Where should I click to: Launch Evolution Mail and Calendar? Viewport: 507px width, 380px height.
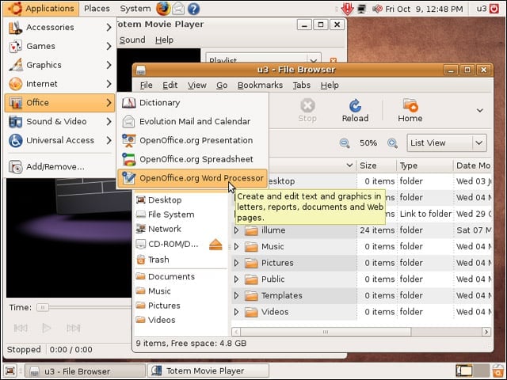(193, 121)
